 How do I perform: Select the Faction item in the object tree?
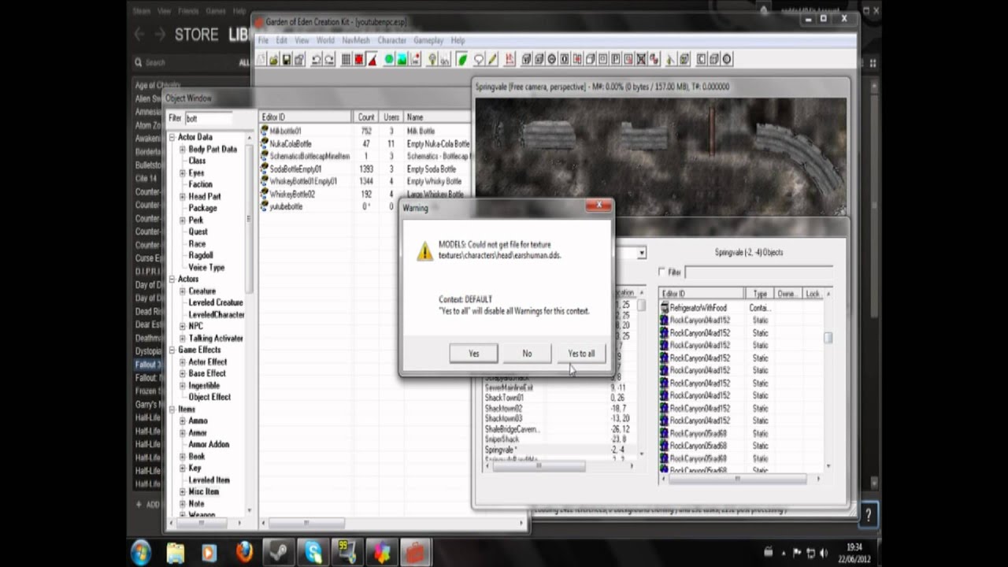coord(200,184)
